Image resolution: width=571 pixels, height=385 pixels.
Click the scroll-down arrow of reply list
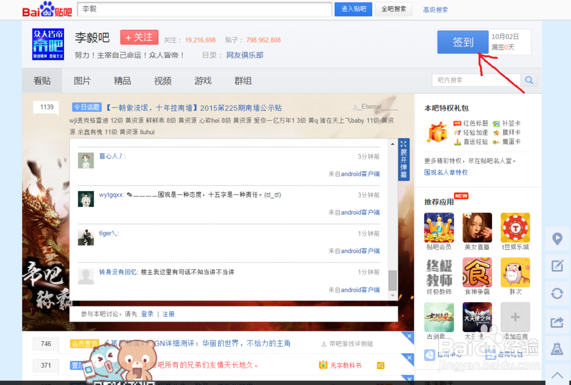[x=393, y=295]
